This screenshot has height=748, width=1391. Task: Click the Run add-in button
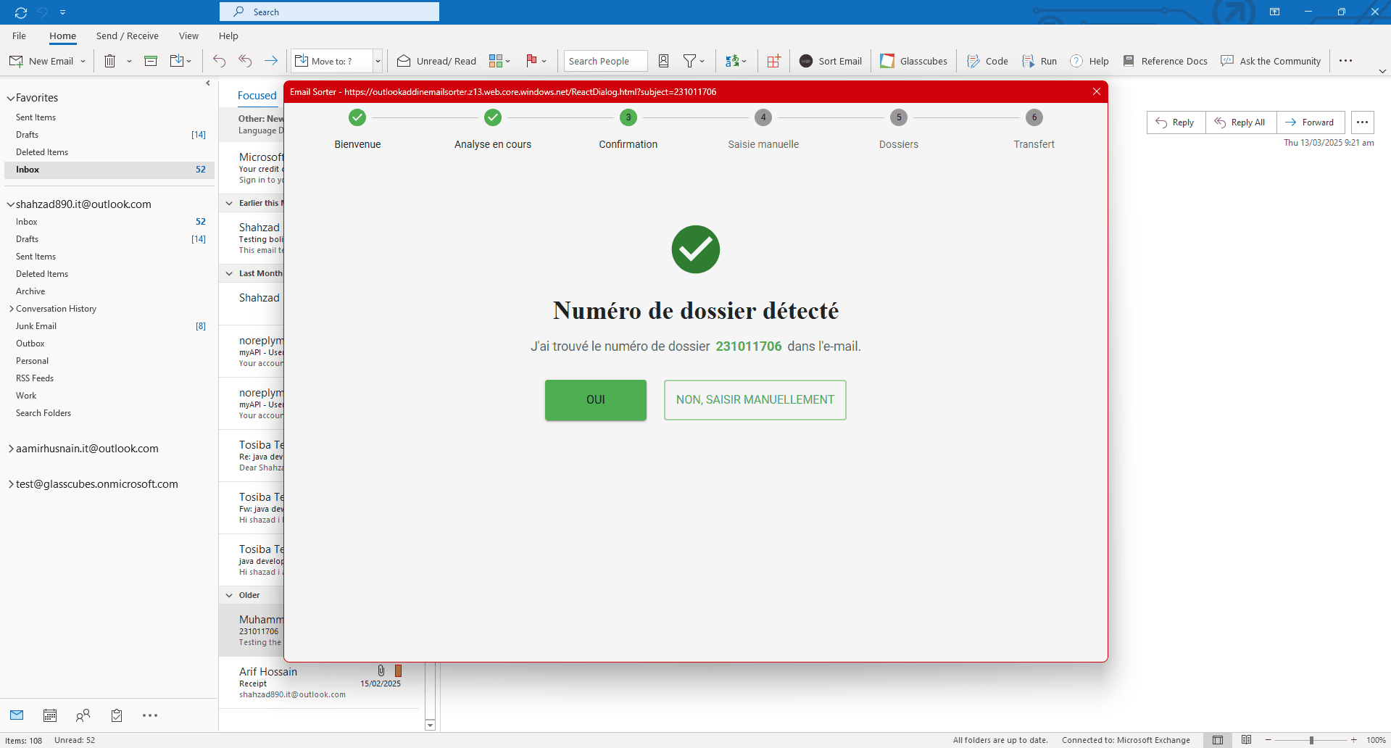1039,61
